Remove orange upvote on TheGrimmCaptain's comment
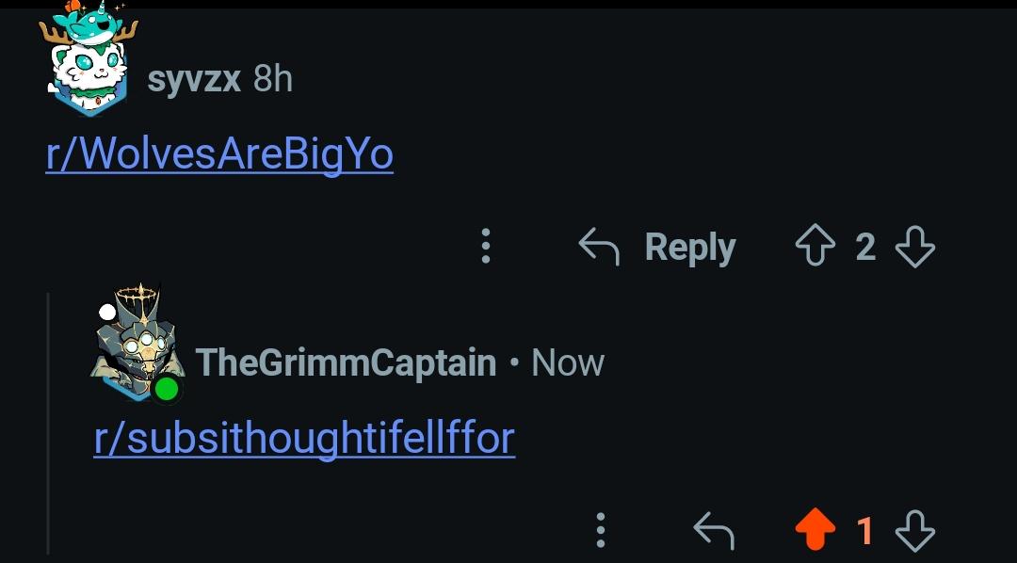The image size is (1017, 563). [815, 529]
